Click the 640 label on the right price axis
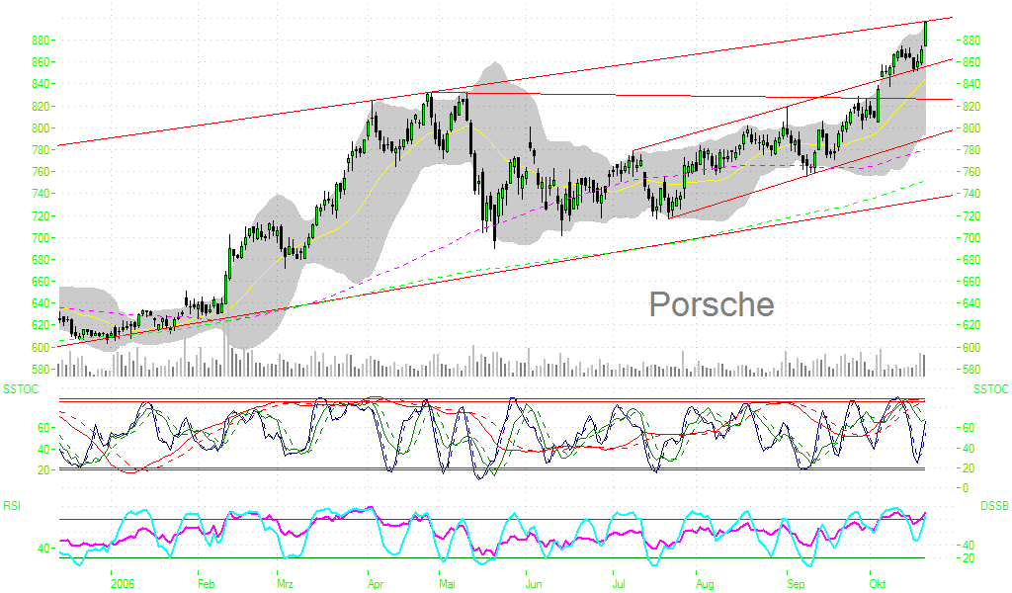1012x593 pixels. click(x=971, y=303)
